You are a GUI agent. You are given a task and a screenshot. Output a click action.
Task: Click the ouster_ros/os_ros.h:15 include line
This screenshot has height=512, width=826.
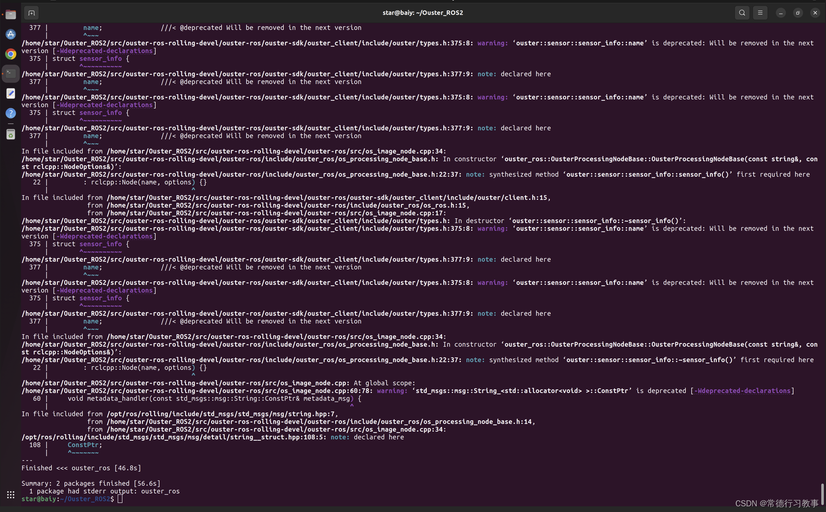point(279,205)
